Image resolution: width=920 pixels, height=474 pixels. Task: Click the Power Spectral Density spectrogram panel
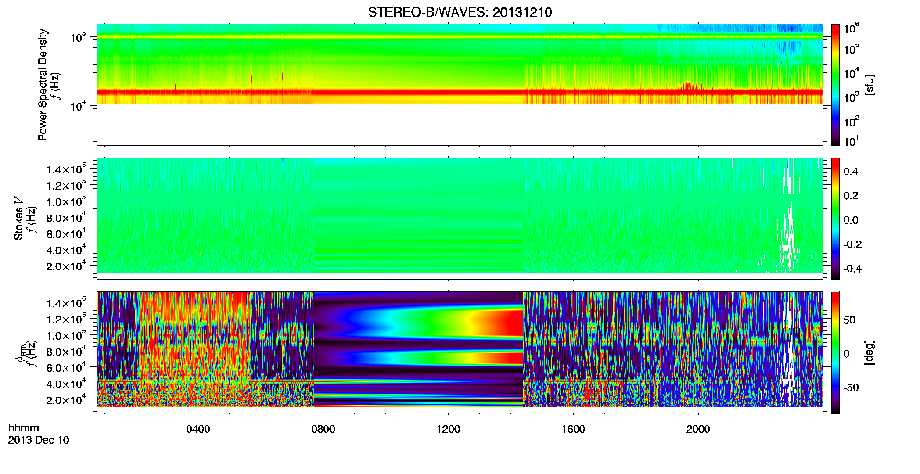(x=460, y=85)
